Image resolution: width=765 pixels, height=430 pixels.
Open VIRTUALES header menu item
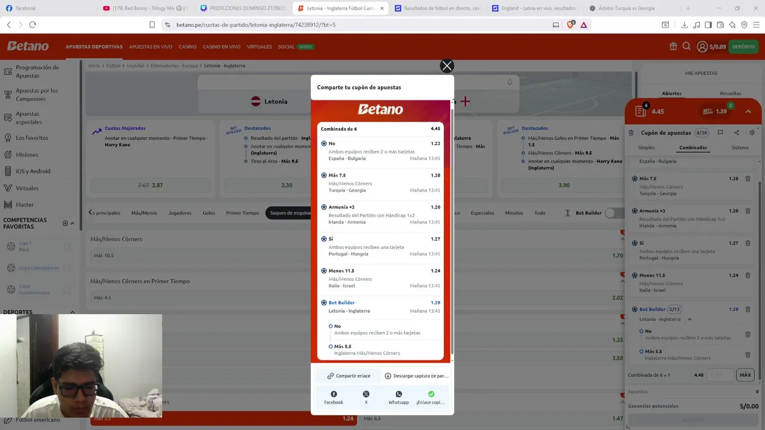tap(259, 47)
